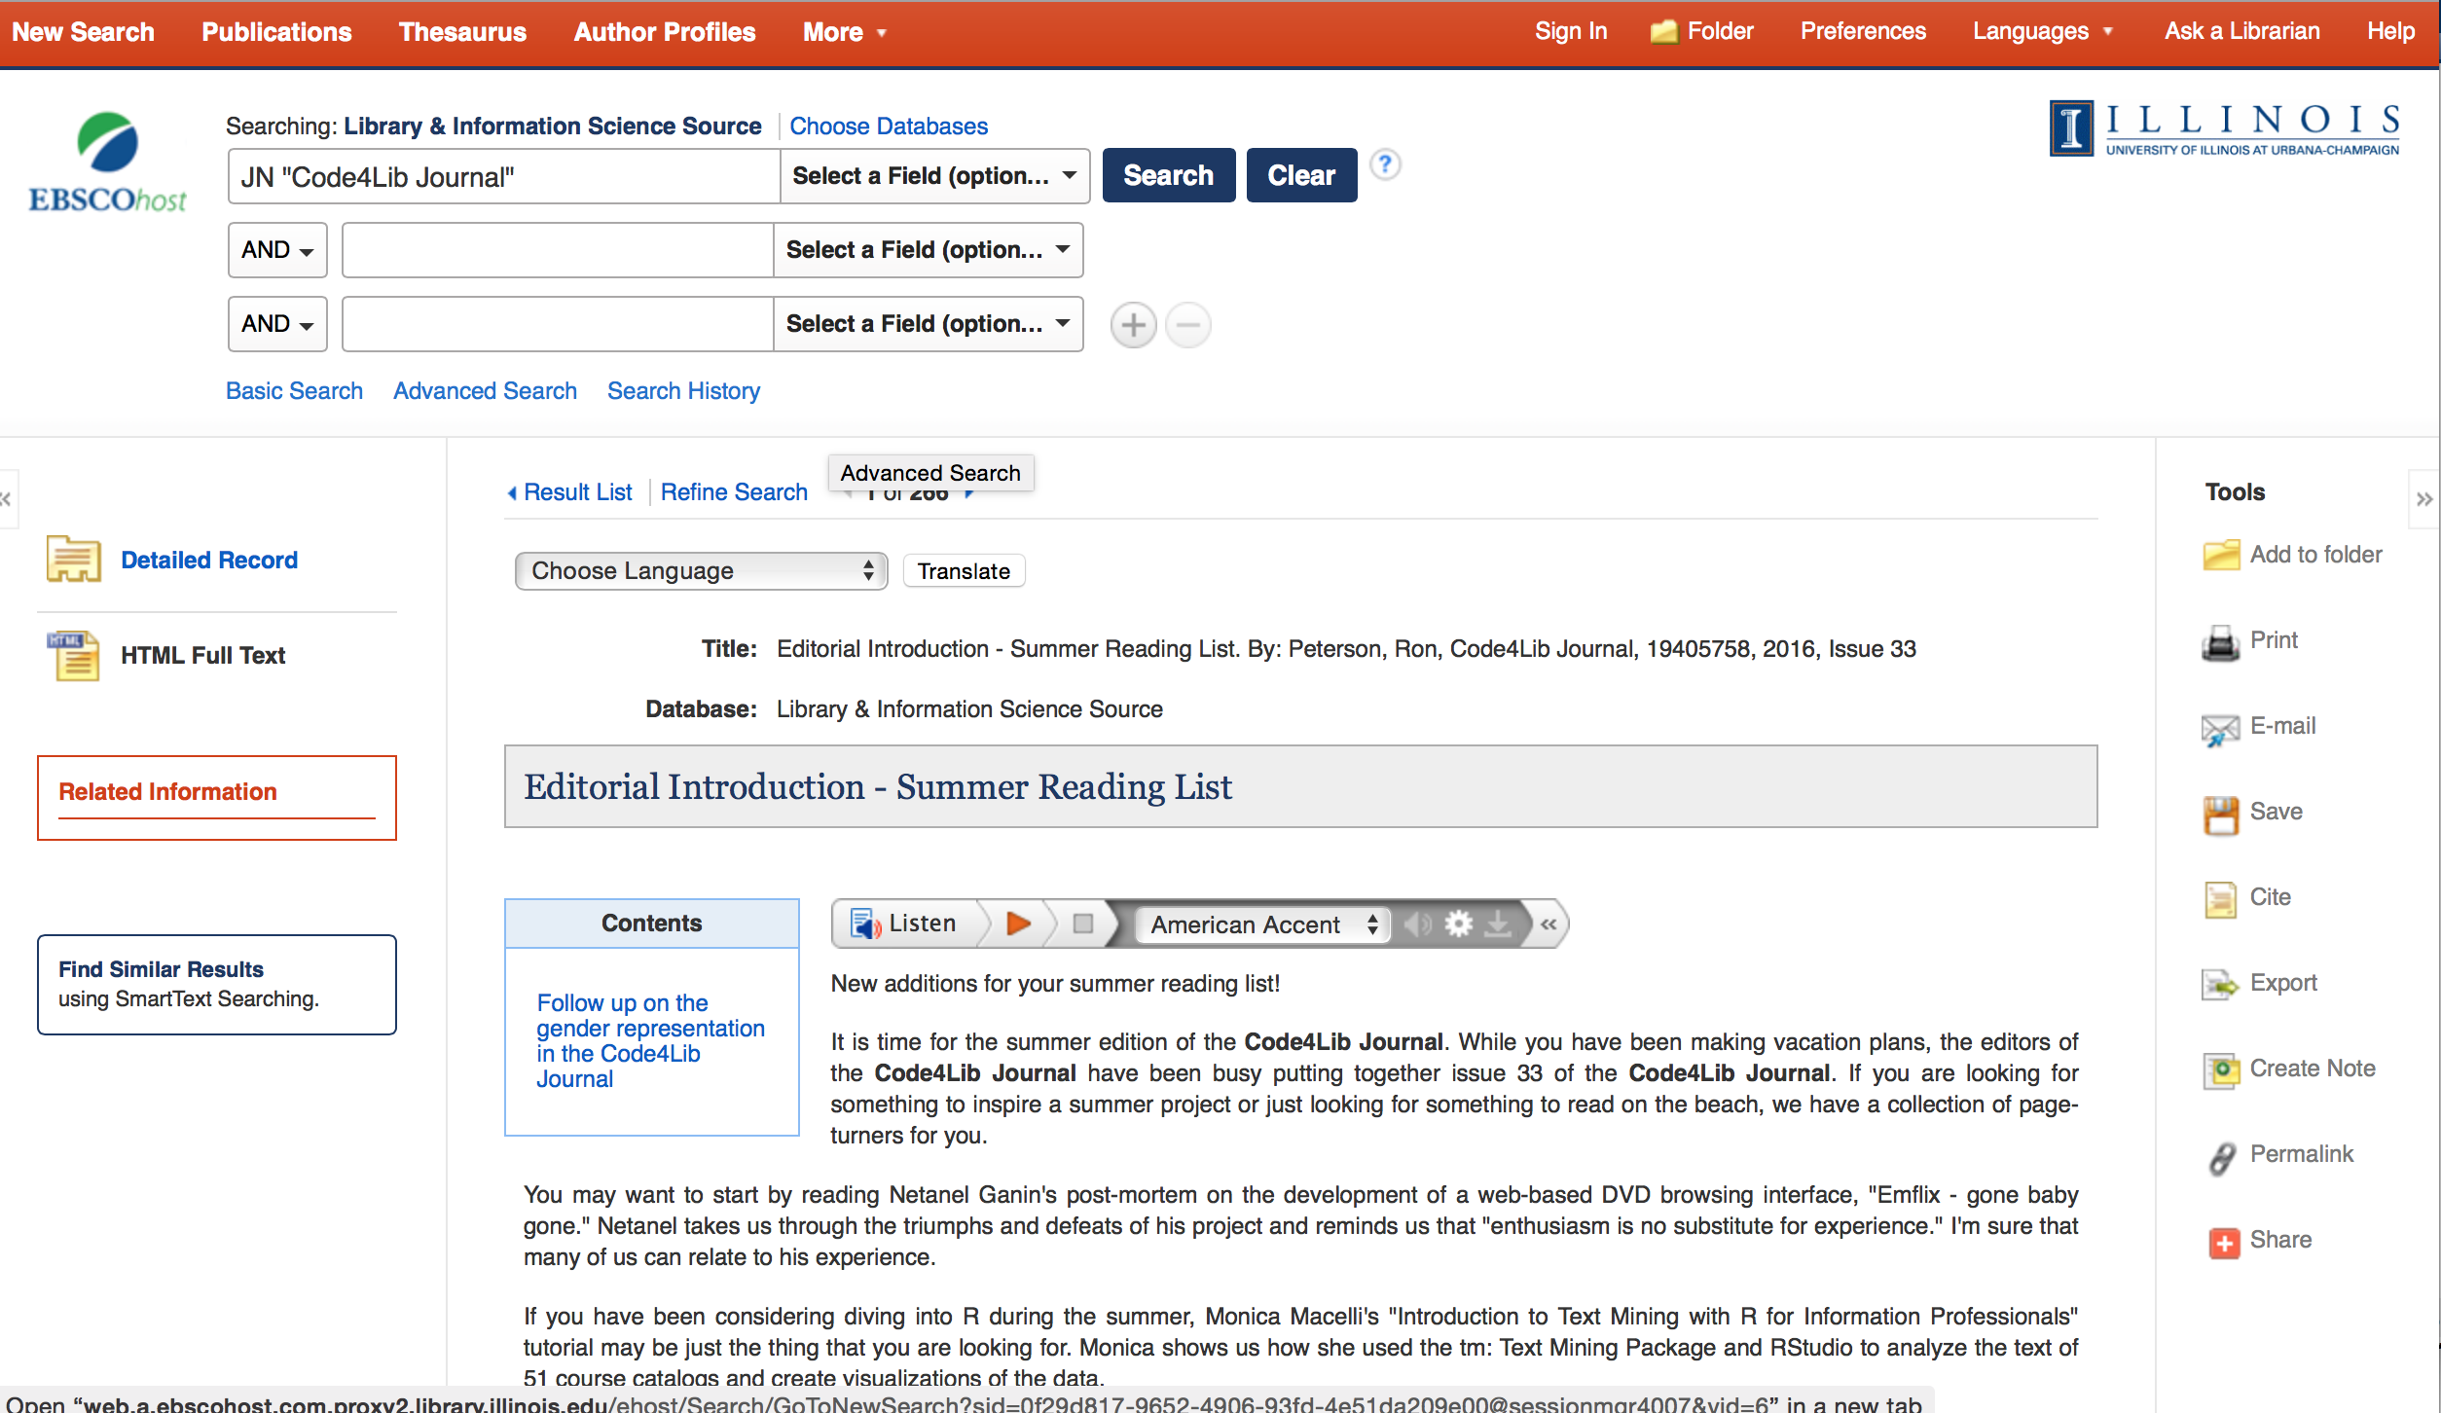The image size is (2441, 1413).
Task: Click the Save floppy disk icon
Action: click(x=2221, y=815)
